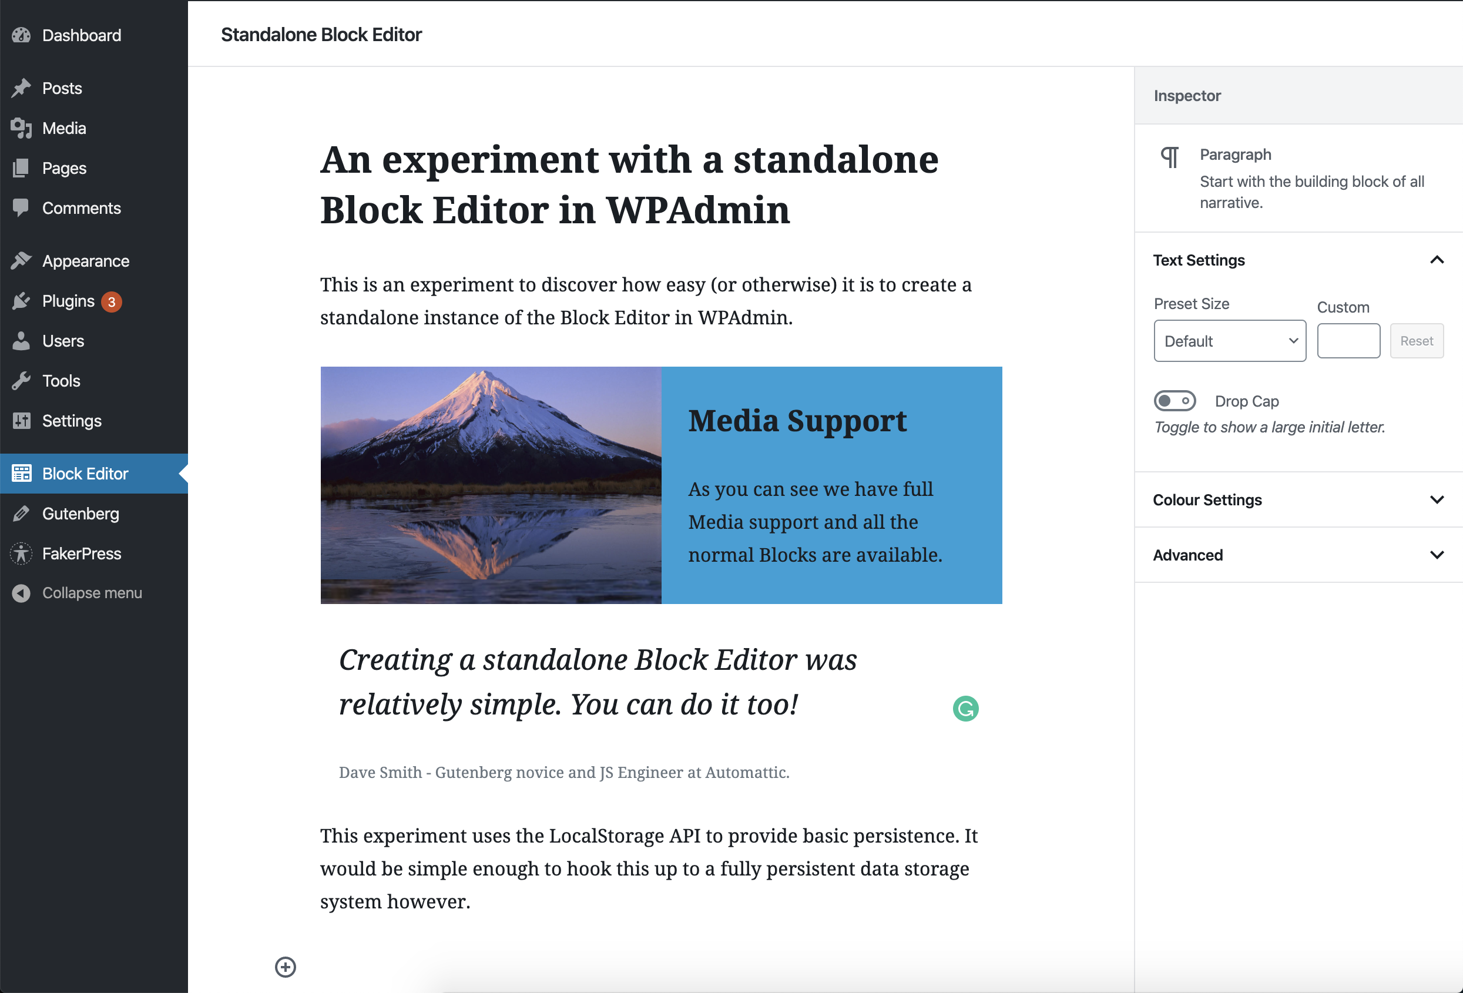The height and width of the screenshot is (993, 1463).
Task: Click the Dashboard gauge icon
Action: click(21, 35)
